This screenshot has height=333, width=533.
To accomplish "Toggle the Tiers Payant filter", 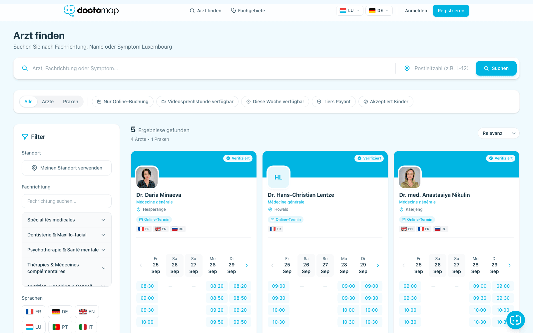I will pos(334,102).
